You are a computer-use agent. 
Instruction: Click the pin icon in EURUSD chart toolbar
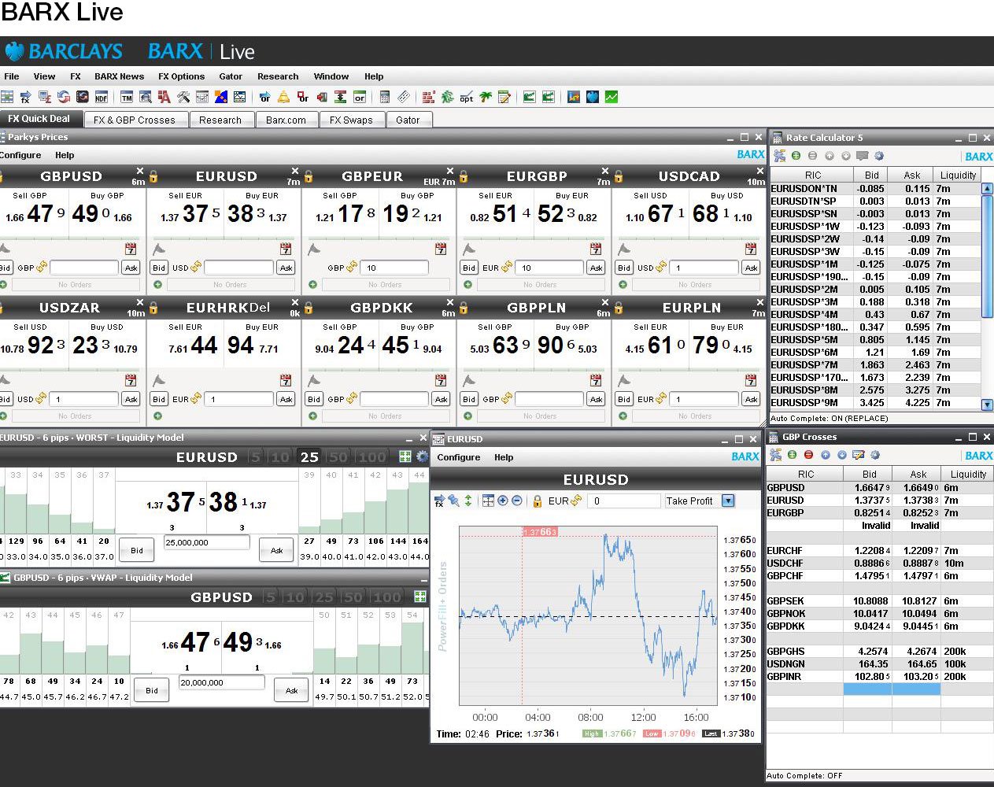pyautogui.click(x=453, y=501)
